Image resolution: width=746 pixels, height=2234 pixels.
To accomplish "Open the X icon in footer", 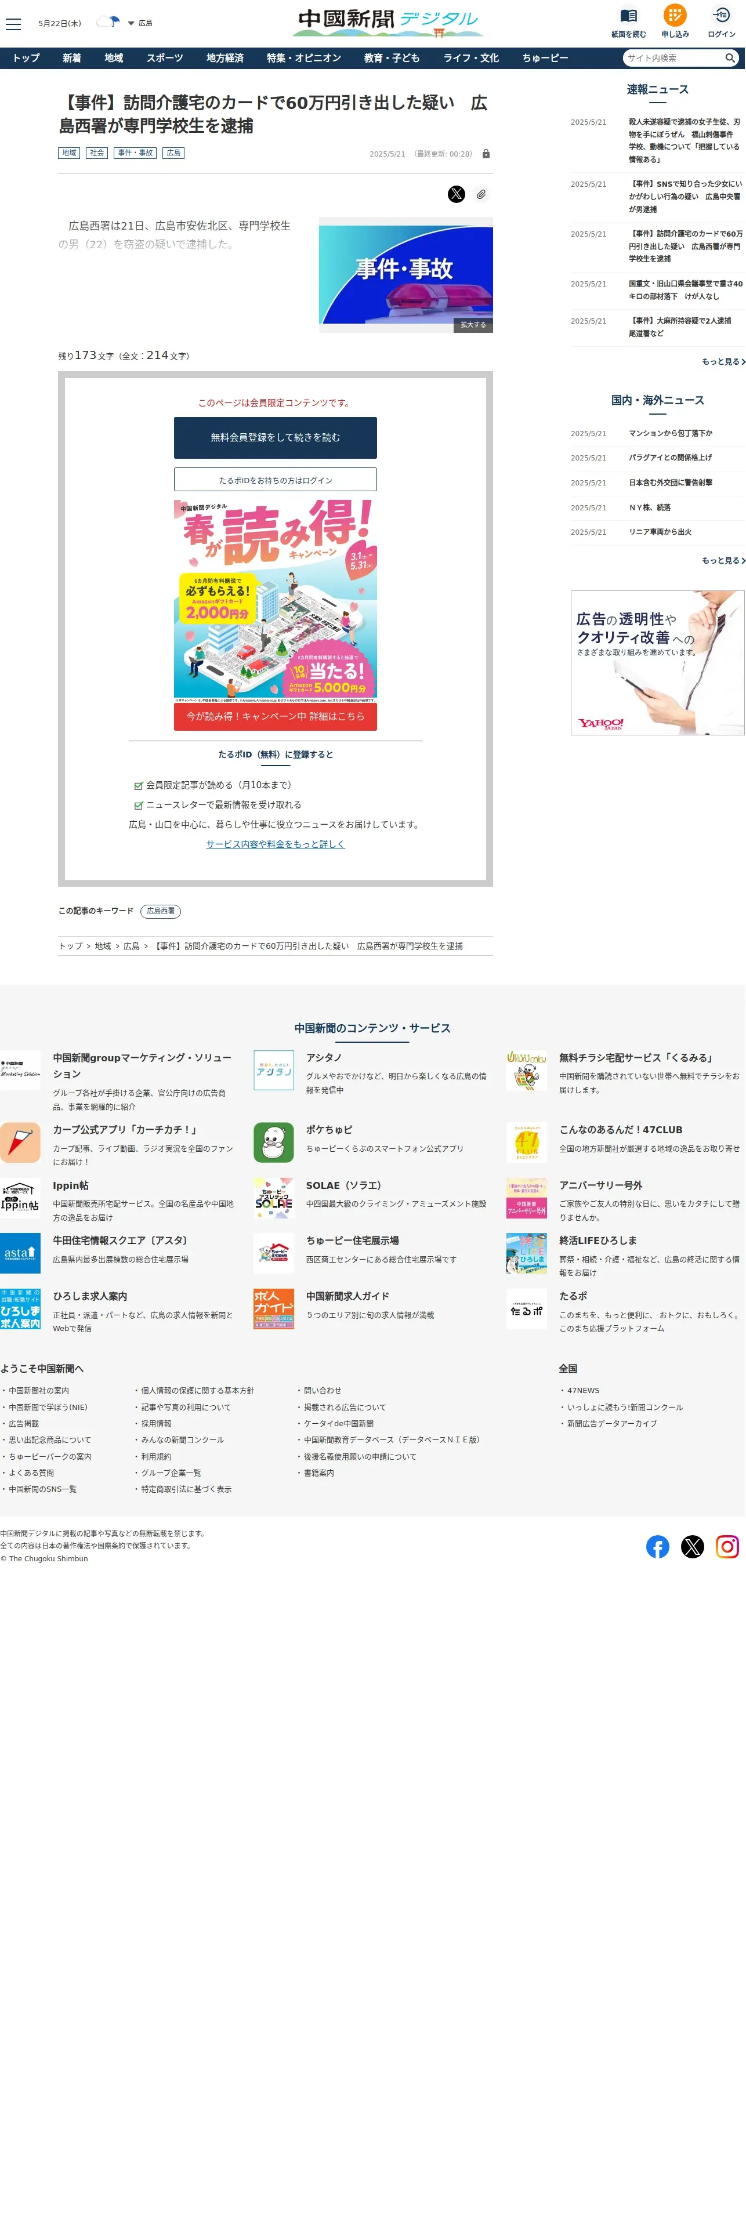I will coord(692,1547).
